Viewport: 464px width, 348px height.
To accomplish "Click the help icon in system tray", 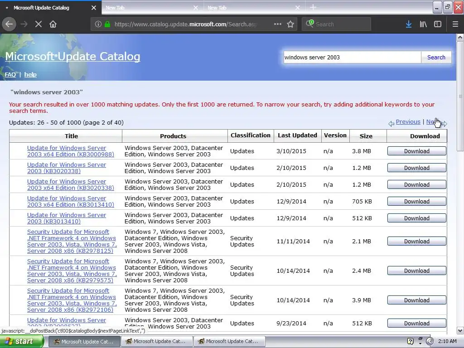I will (410, 342).
